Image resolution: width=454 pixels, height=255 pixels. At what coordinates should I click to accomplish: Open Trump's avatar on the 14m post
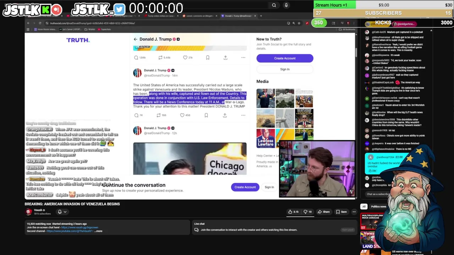point(137,73)
